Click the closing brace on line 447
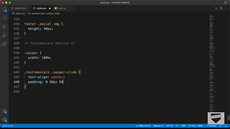 [x=25, y=87]
